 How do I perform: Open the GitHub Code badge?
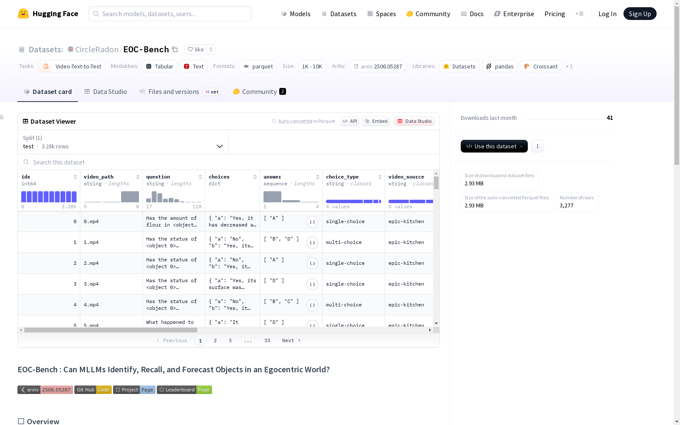(x=93, y=390)
